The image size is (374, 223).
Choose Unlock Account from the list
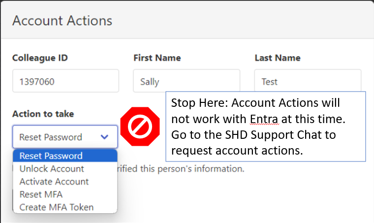51,169
